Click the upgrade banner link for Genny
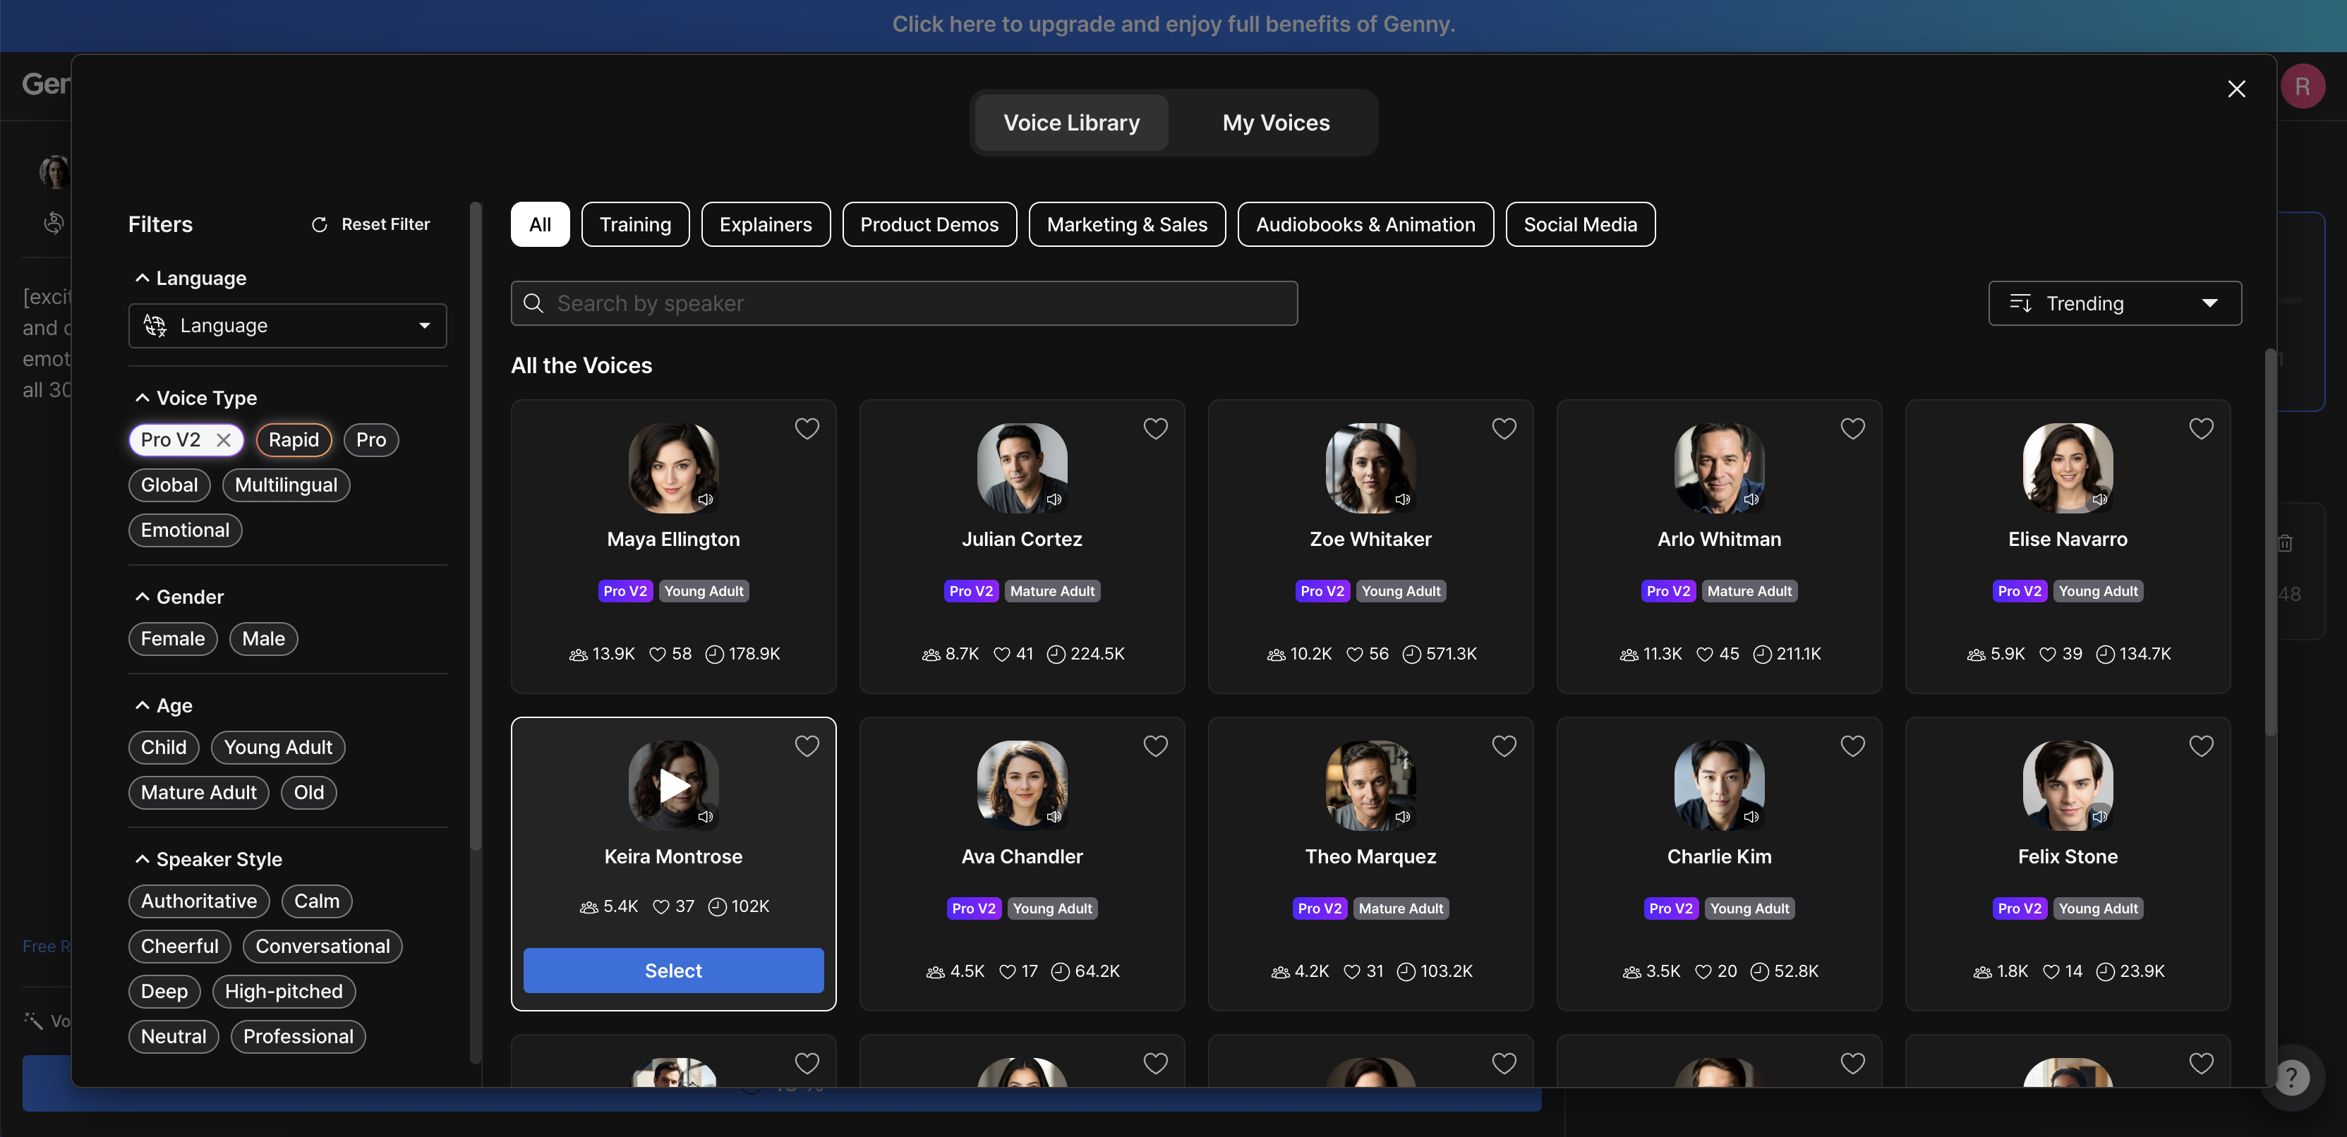 1173,25
